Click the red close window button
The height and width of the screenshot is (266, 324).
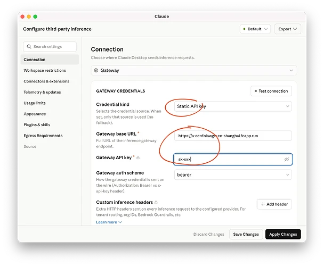coord(22,16)
